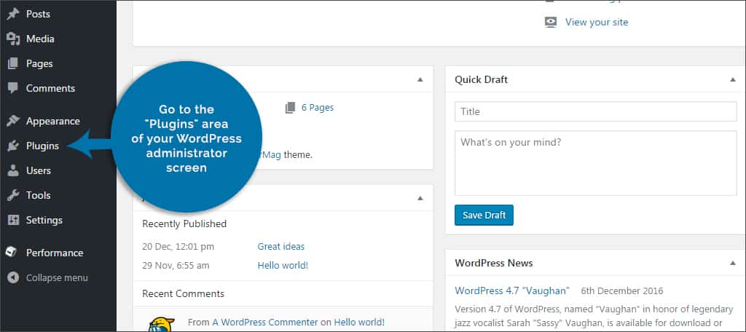
Task: Click the Comments speech bubble icon
Action: coord(13,89)
